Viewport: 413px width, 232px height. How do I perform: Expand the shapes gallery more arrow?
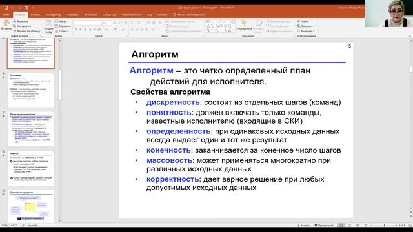click(234, 30)
